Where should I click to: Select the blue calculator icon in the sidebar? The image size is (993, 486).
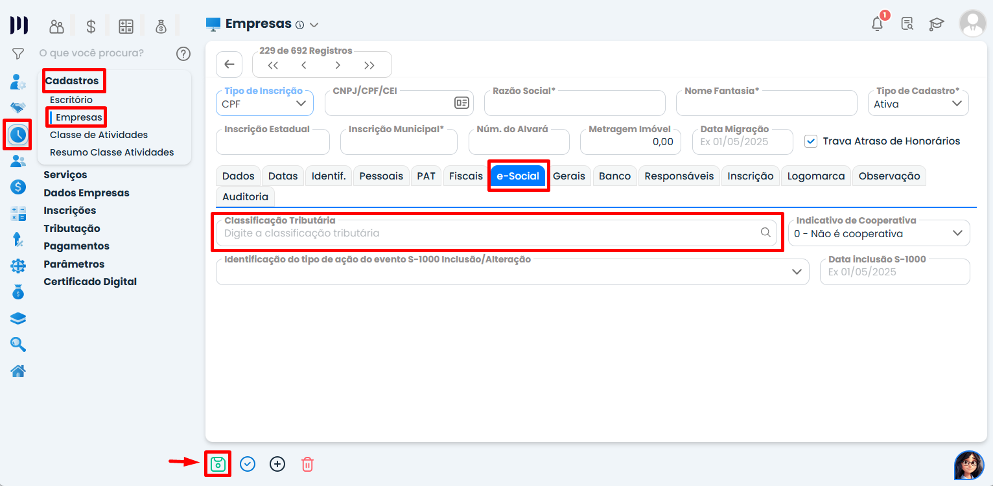tap(18, 214)
